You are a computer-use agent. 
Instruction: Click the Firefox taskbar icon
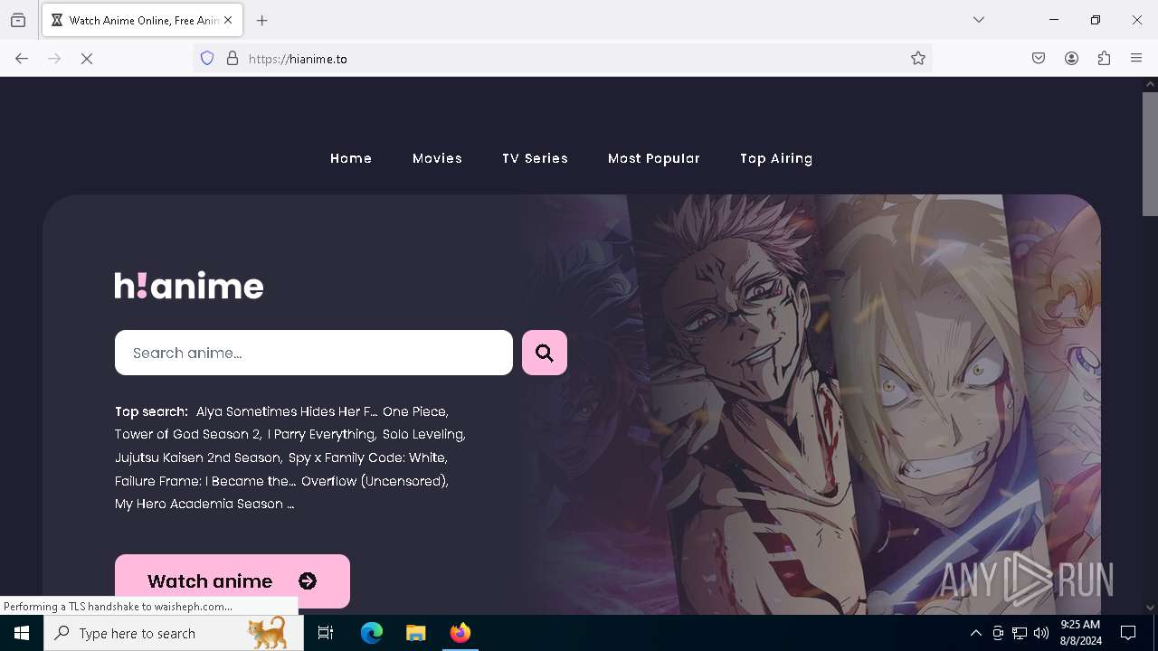click(x=460, y=633)
